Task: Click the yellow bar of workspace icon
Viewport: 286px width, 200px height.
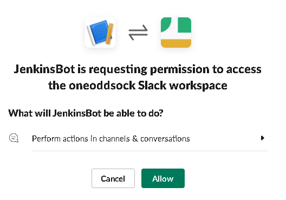Action: tap(176, 43)
